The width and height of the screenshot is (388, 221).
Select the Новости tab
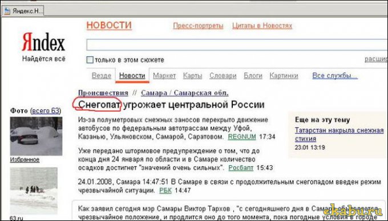click(x=132, y=76)
